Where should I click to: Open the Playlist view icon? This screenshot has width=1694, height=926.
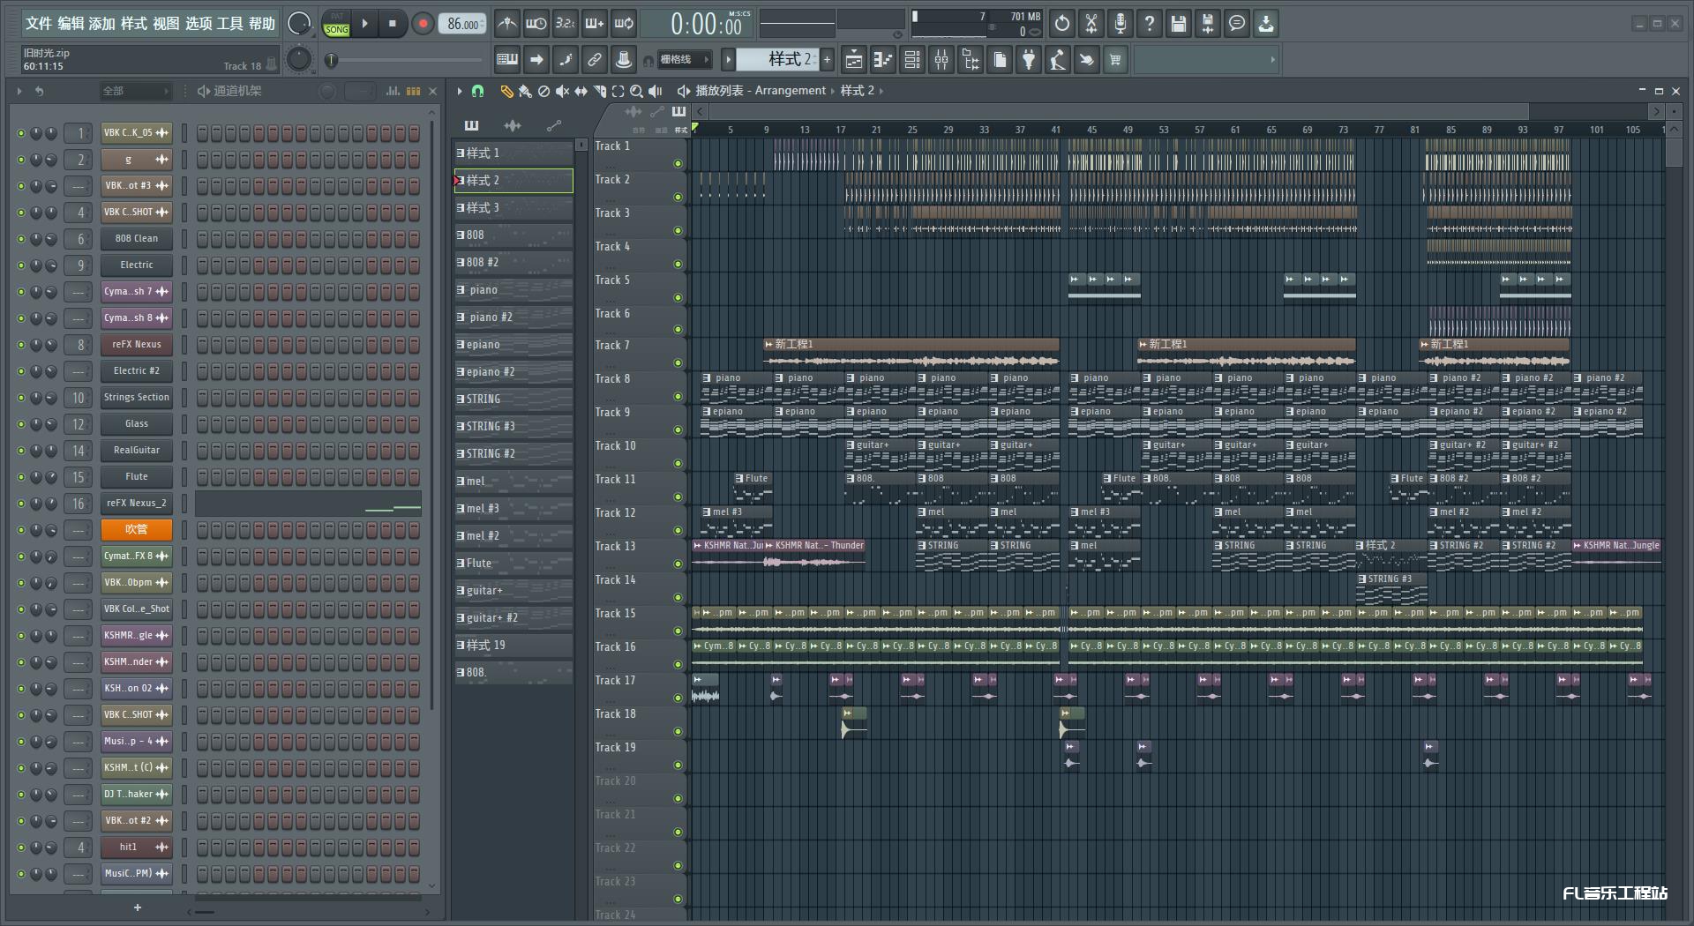pos(854,60)
